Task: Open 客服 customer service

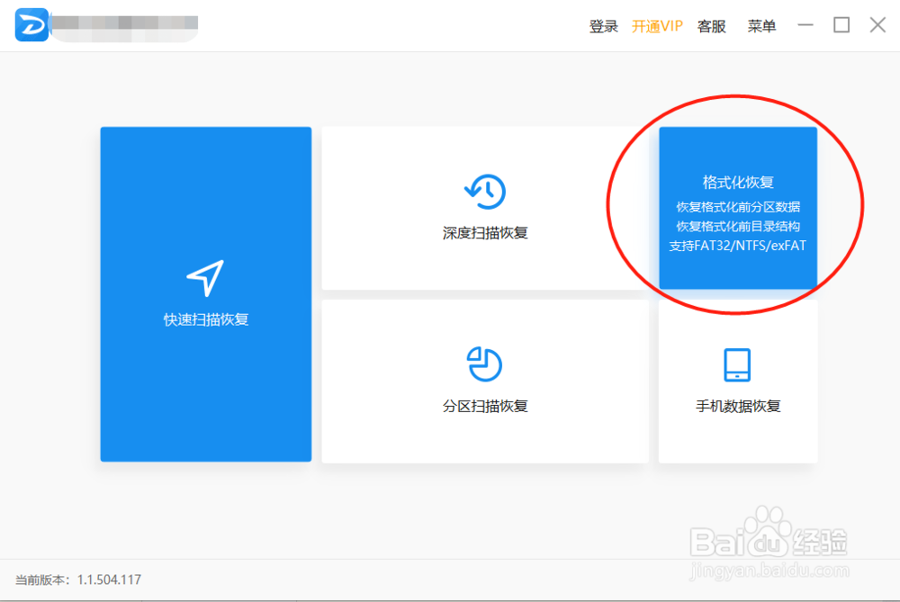Action: tap(712, 26)
